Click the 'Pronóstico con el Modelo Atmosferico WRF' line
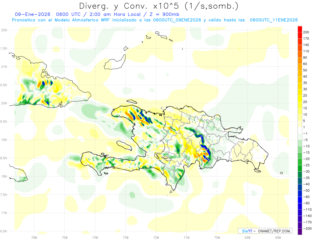312x241 pixels. [61, 20]
